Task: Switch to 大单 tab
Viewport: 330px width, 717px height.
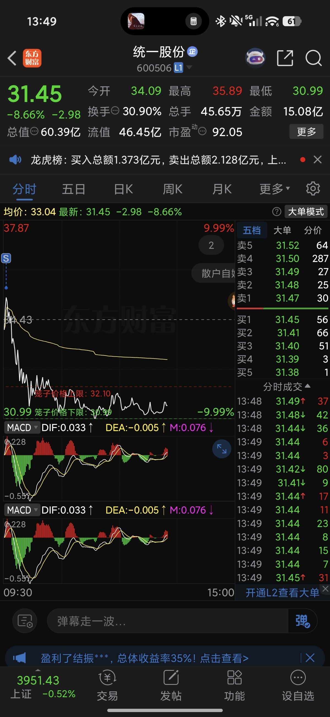Action: point(282,230)
